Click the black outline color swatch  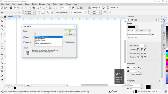click(131, 27)
